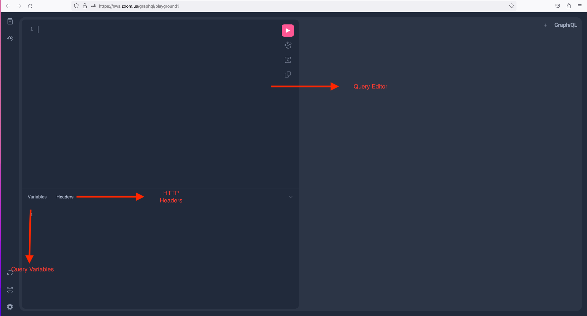
Task: Go back to the previous page
Action: pyautogui.click(x=8, y=6)
